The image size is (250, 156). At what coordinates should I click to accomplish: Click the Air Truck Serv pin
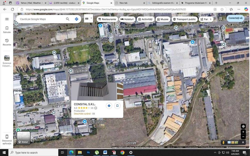click(54, 113)
